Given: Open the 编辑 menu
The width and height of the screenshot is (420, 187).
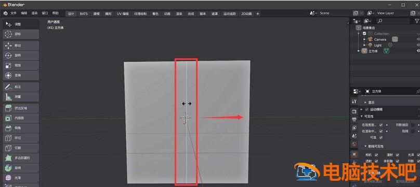Looking at the screenshot, I should pos(24,13).
